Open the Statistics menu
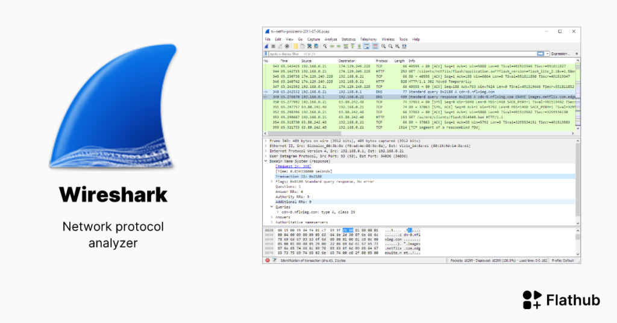This screenshot has width=617, height=323. pos(348,39)
